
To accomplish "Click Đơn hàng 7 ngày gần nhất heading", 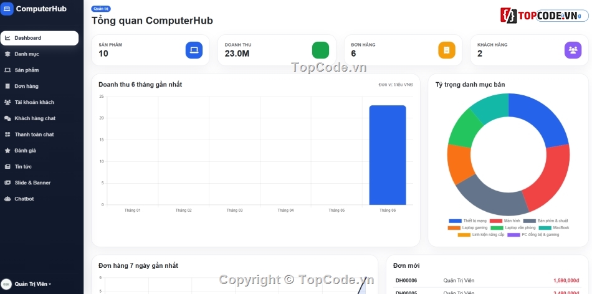I will [138, 266].
